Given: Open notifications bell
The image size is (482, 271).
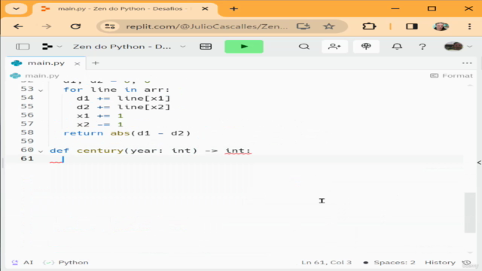Looking at the screenshot, I should coord(397,47).
